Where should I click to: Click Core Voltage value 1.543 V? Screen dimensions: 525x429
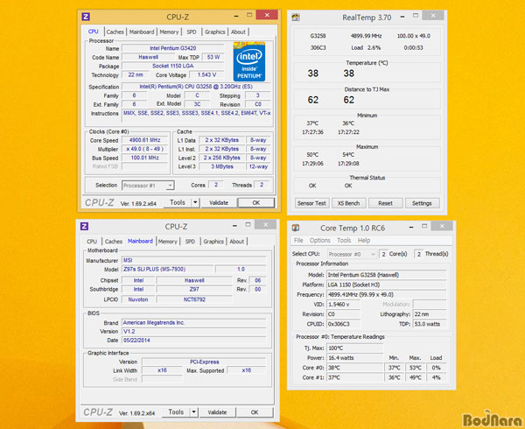206,74
